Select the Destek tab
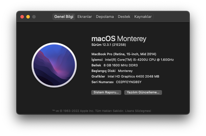Image resolution: width=206 pixels, height=136 pixels. 124,17
